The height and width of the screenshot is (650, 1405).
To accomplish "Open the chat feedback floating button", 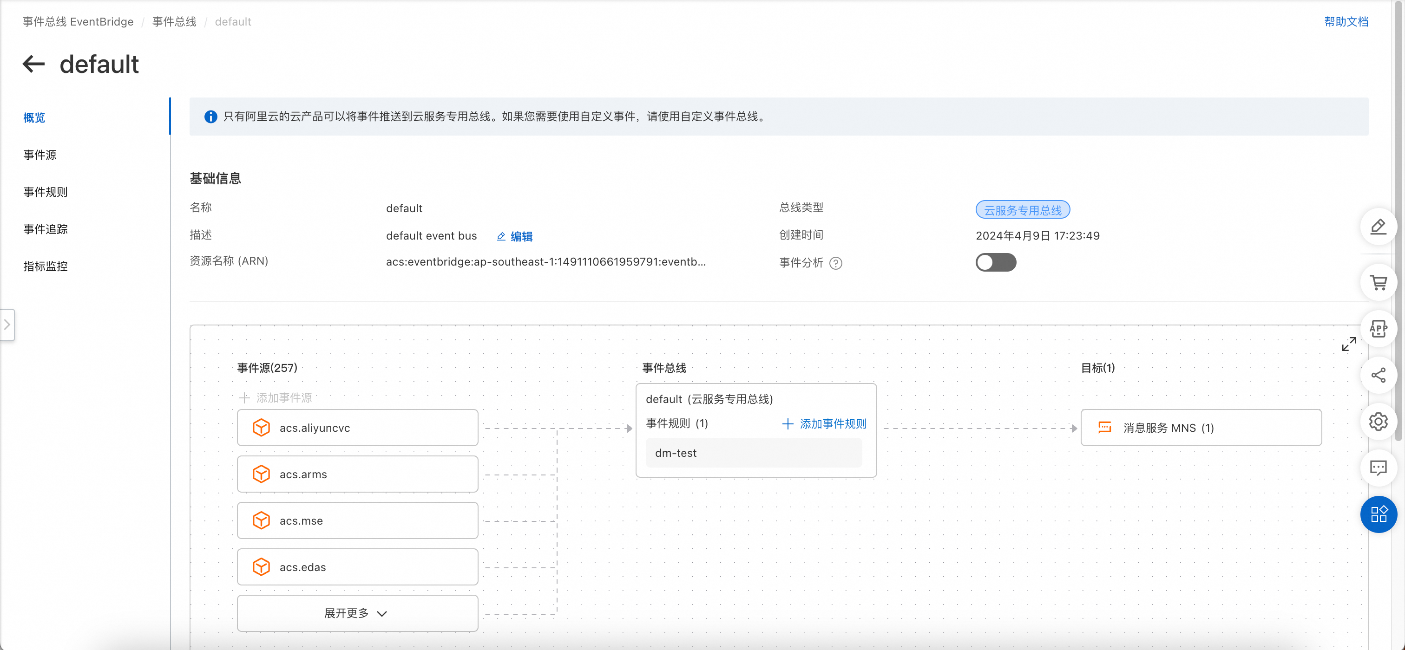I will 1378,468.
